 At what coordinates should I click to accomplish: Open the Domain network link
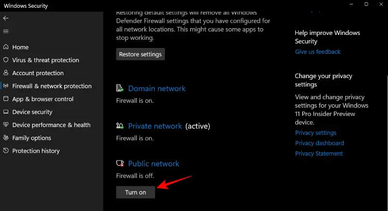click(x=157, y=89)
